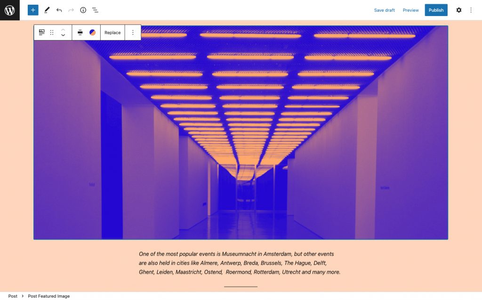Viewport: 482px width, 300px height.
Task: Select Post in the breadcrumb
Action: point(13,296)
